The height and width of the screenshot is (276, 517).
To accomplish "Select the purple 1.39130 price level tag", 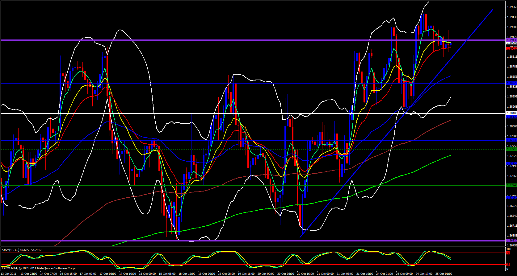I will click(x=511, y=40).
